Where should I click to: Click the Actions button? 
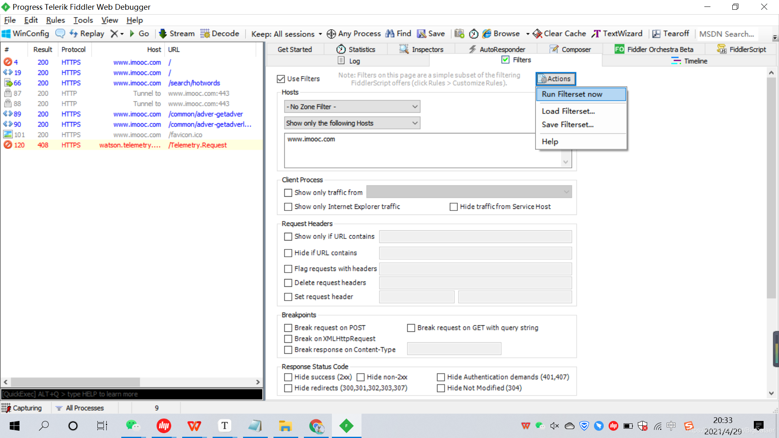click(x=555, y=79)
